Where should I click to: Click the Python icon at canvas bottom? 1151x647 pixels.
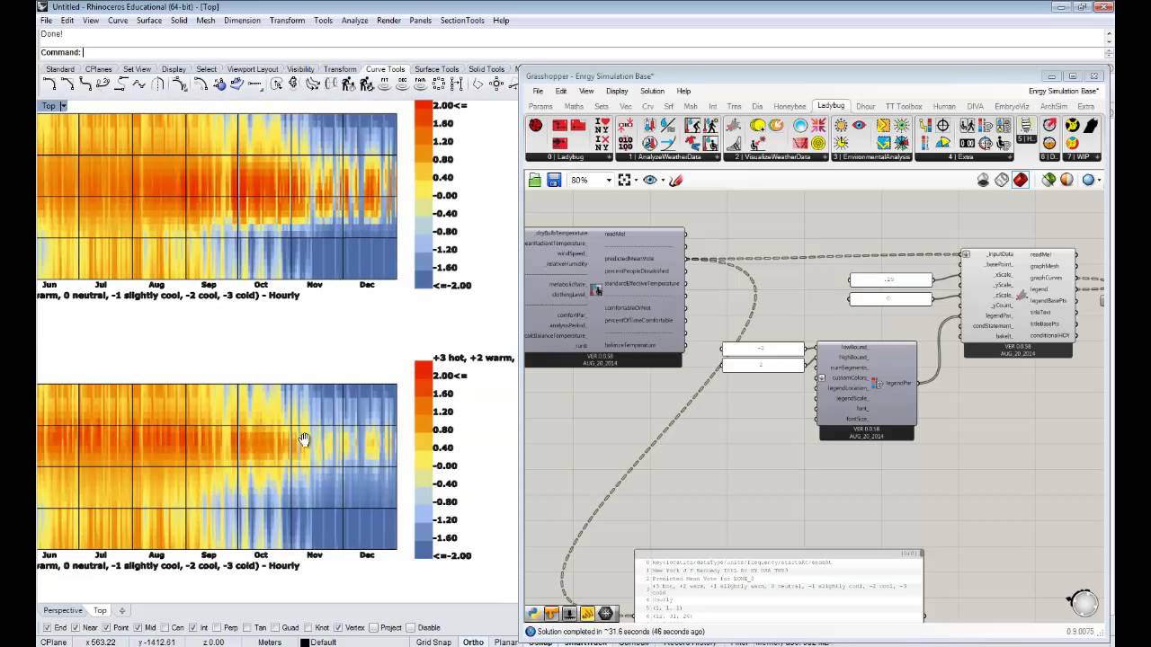point(533,614)
